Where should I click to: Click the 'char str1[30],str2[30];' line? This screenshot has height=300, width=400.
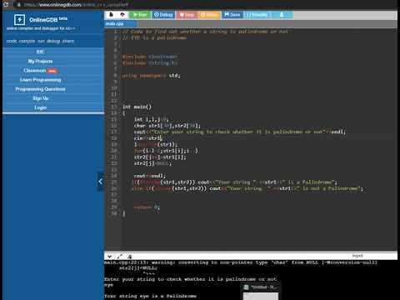coord(167,126)
